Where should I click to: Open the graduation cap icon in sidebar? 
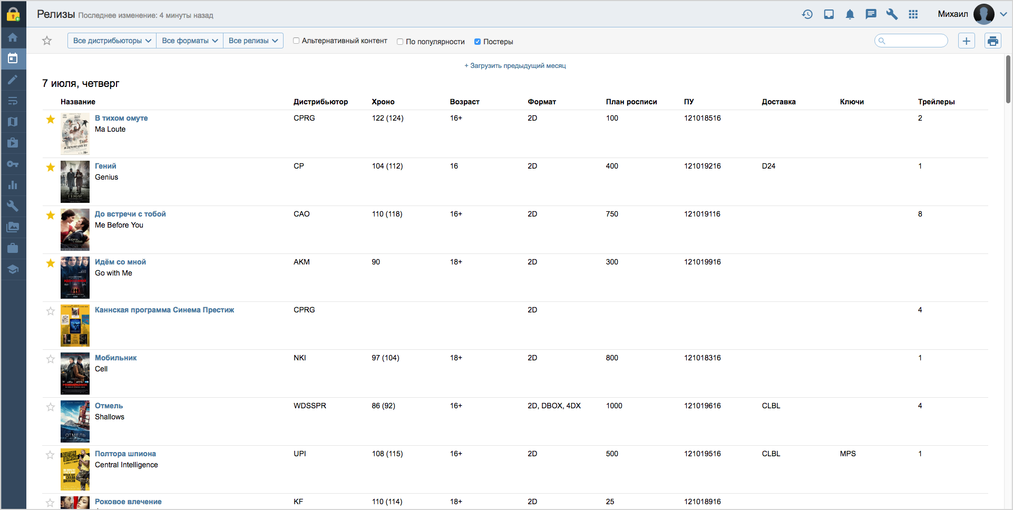tap(13, 269)
